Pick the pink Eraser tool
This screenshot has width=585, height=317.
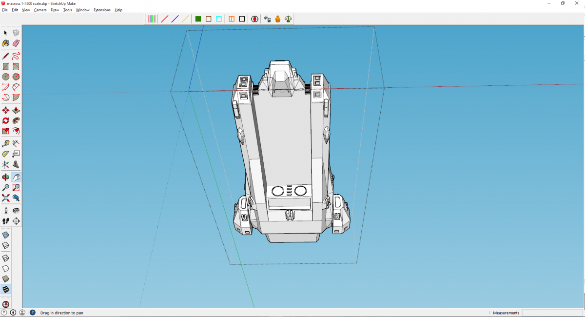(16, 43)
